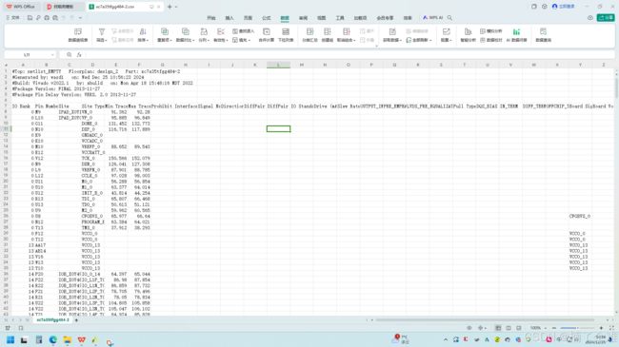Click the Ungroup (取消组合) icon
Image resolution: width=619 pixels, height=347 pixels.
[347, 32]
